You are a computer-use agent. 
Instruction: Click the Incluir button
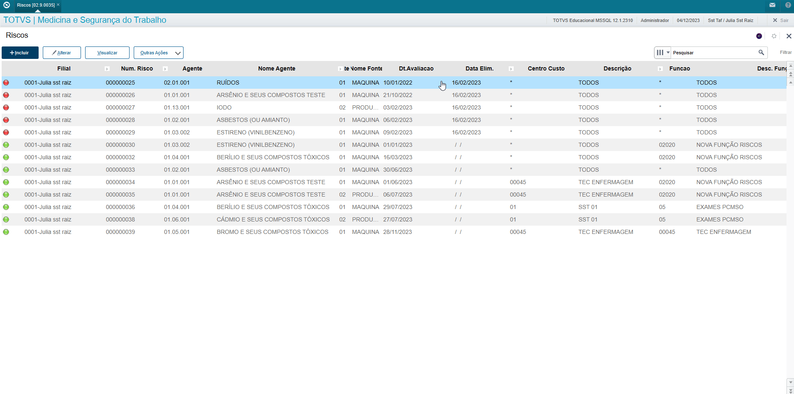pos(20,53)
